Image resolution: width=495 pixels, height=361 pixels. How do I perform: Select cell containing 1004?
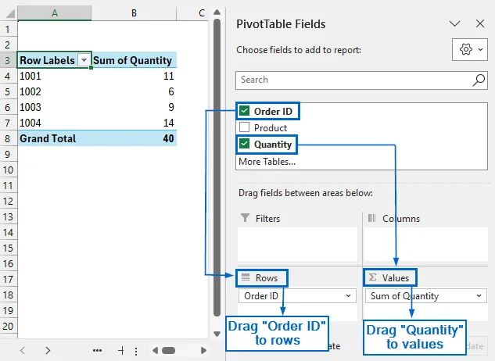click(x=55, y=123)
